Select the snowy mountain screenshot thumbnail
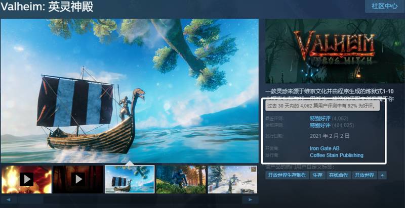The height and width of the screenshot is (208, 405). pos(232,179)
